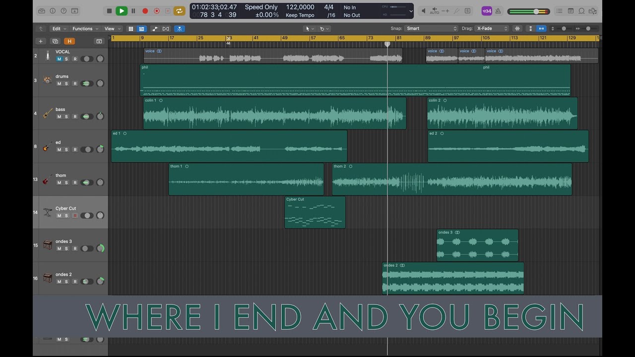
Task: Toggle the orange Hide H button
Action: 69,41
